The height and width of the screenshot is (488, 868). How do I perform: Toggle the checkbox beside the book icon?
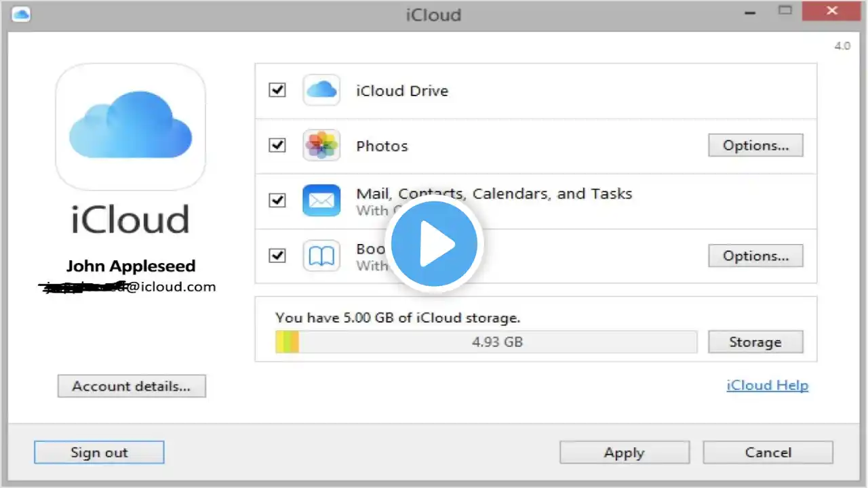[x=277, y=256]
